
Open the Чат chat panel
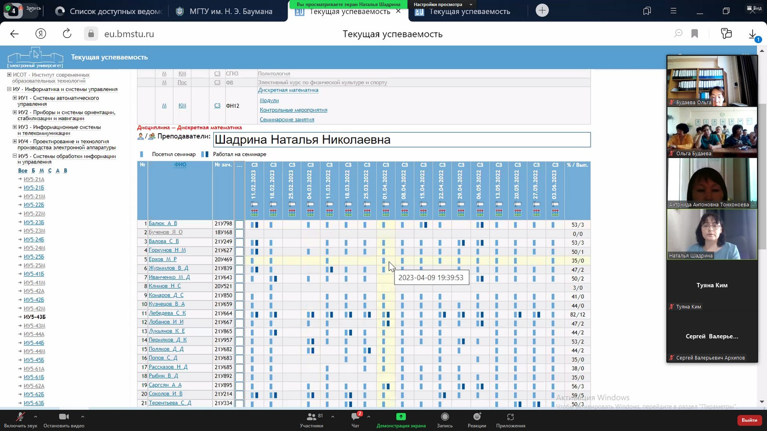point(355,417)
